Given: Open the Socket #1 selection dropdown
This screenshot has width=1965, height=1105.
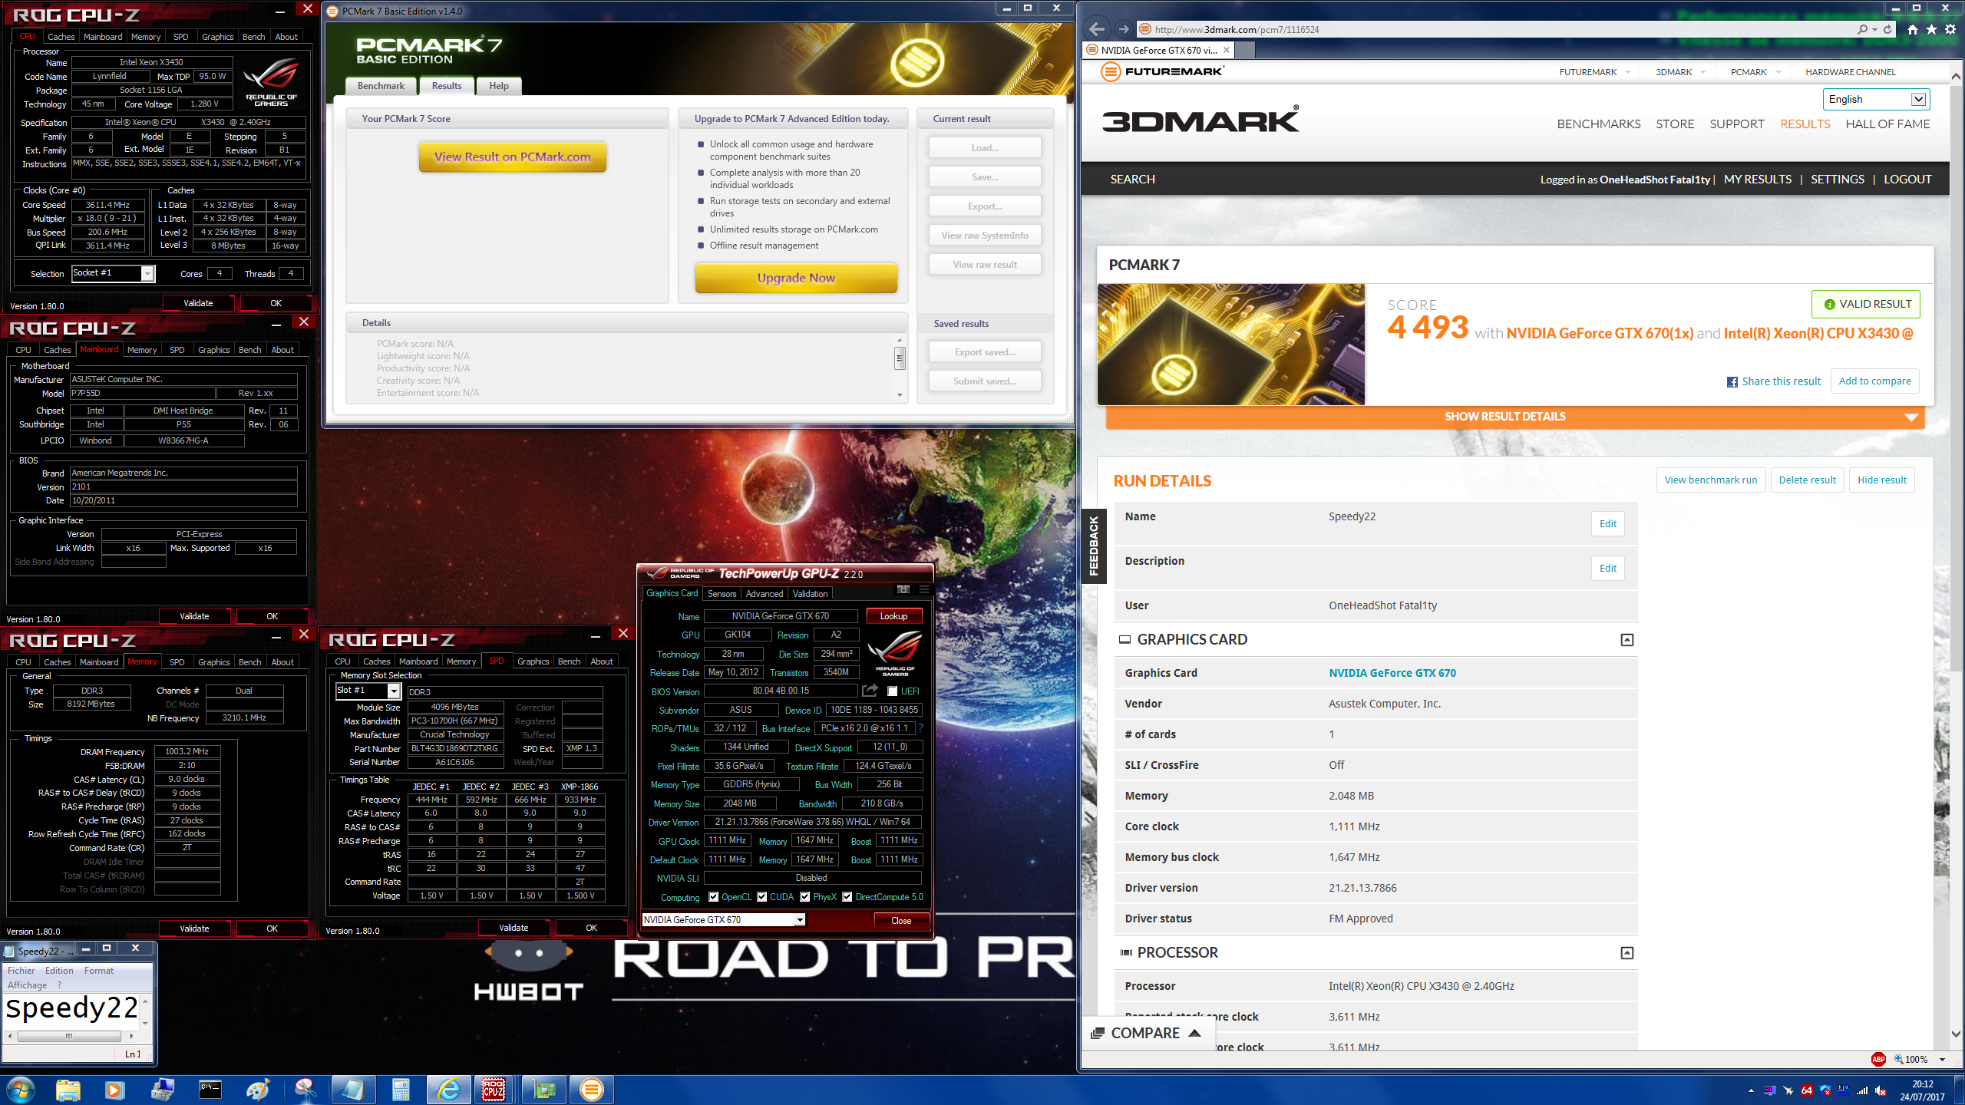Looking at the screenshot, I should (113, 273).
